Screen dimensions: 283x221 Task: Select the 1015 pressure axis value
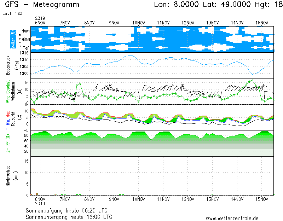coord(24,53)
